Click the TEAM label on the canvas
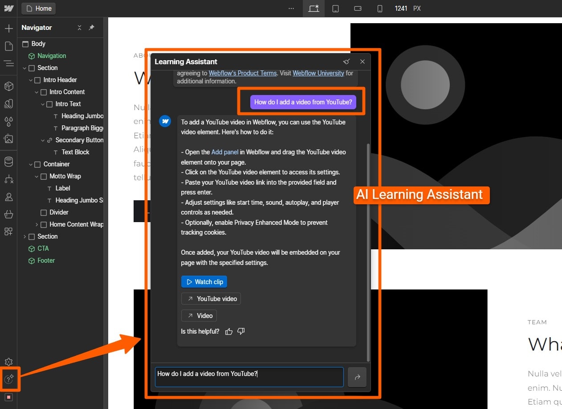 click(x=537, y=322)
